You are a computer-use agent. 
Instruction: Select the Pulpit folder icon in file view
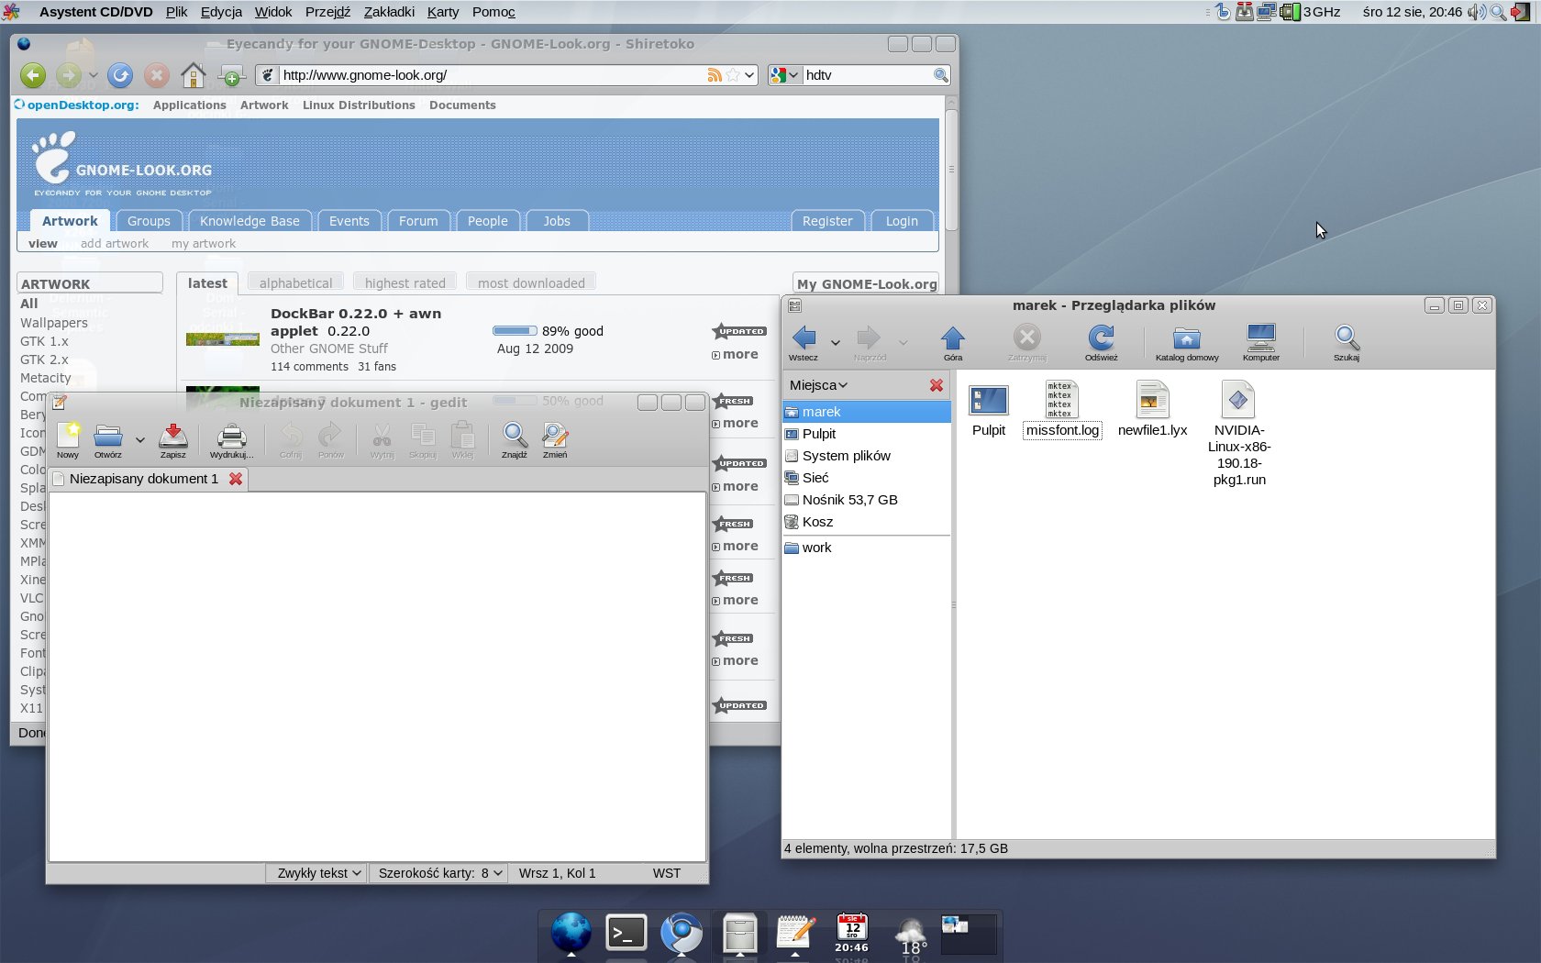(x=989, y=409)
